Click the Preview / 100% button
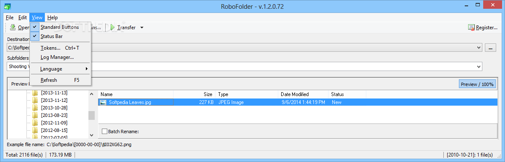Screen dimensions: 505x162 pos(477,84)
